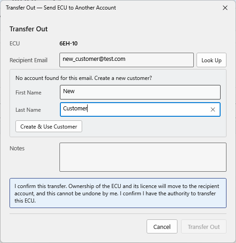Image resolution: width=236 pixels, height=243 pixels.
Task: Click the Transfer Out button
Action: [204, 227]
